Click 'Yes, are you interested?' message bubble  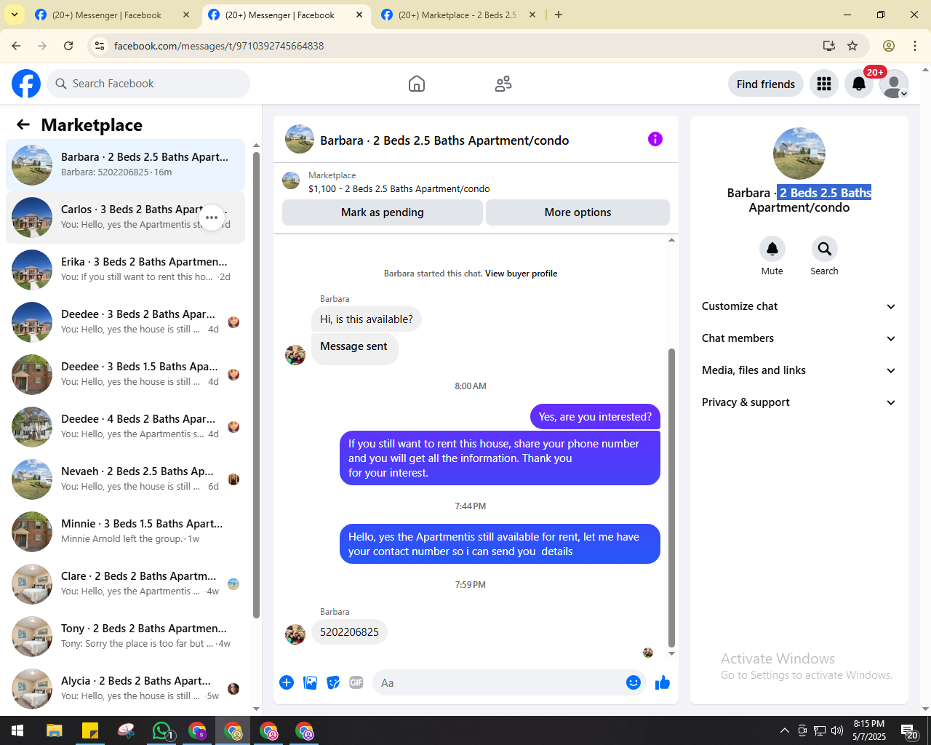(595, 417)
